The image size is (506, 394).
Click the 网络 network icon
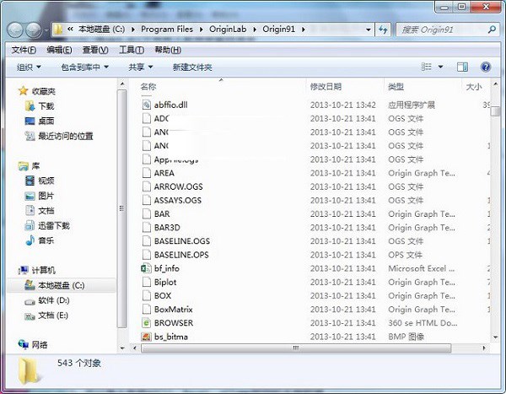coord(24,344)
